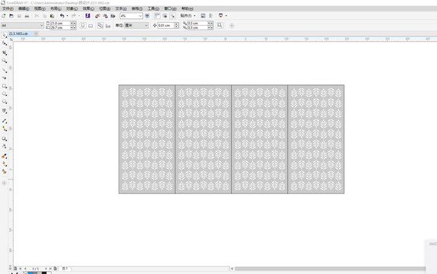Select the Ellipse tool

[5, 94]
